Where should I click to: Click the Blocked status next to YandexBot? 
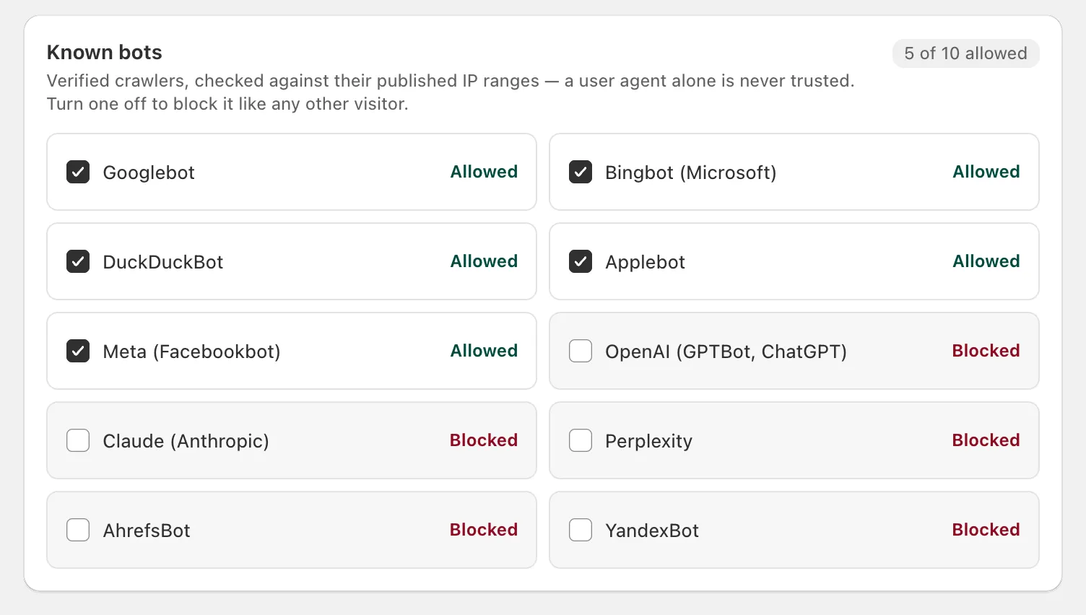pyautogui.click(x=986, y=530)
